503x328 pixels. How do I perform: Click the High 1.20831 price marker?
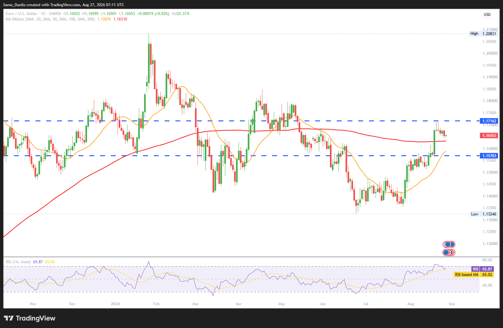(484, 34)
